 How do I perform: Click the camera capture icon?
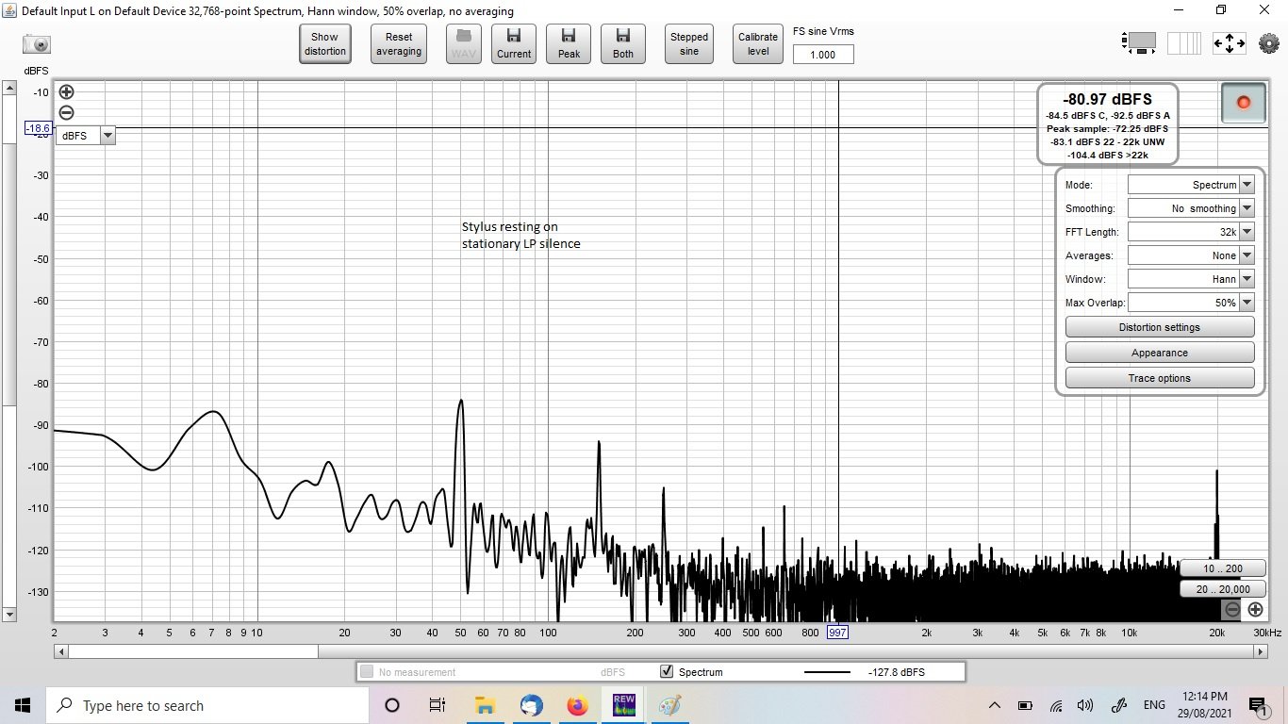click(x=37, y=43)
